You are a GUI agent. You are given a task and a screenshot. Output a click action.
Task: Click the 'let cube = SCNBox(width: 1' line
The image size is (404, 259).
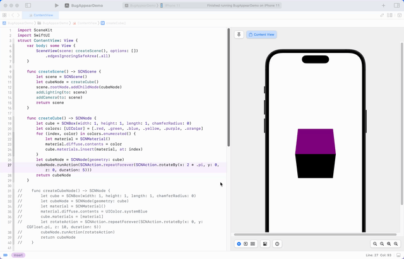click(114, 124)
